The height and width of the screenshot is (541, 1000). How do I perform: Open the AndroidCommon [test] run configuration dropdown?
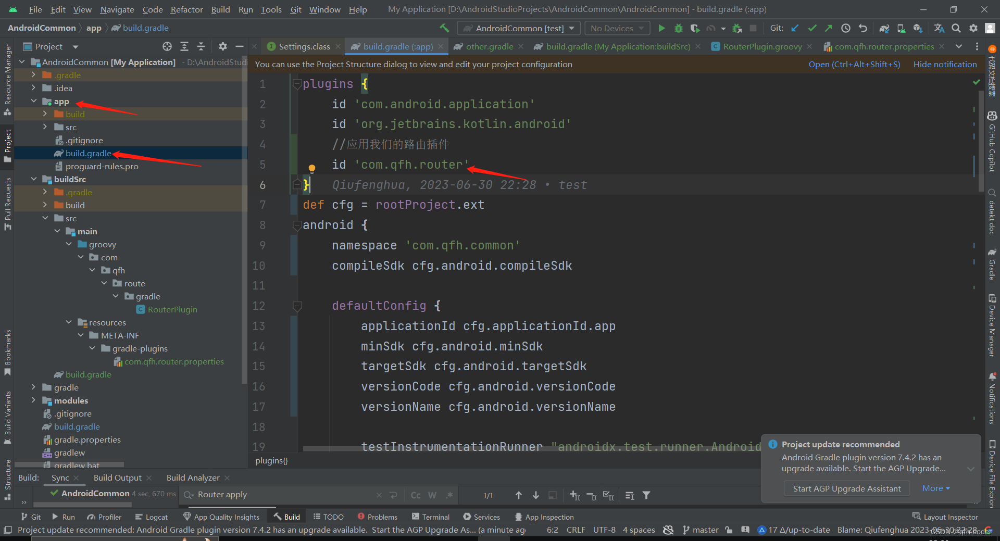point(519,28)
